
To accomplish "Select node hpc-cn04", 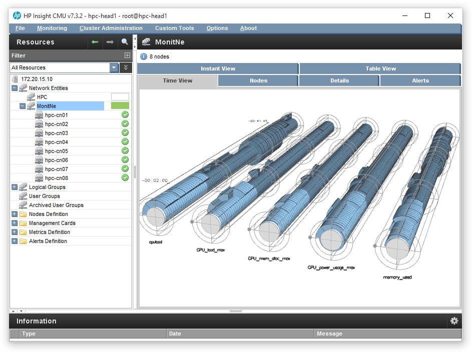I will tap(56, 142).
